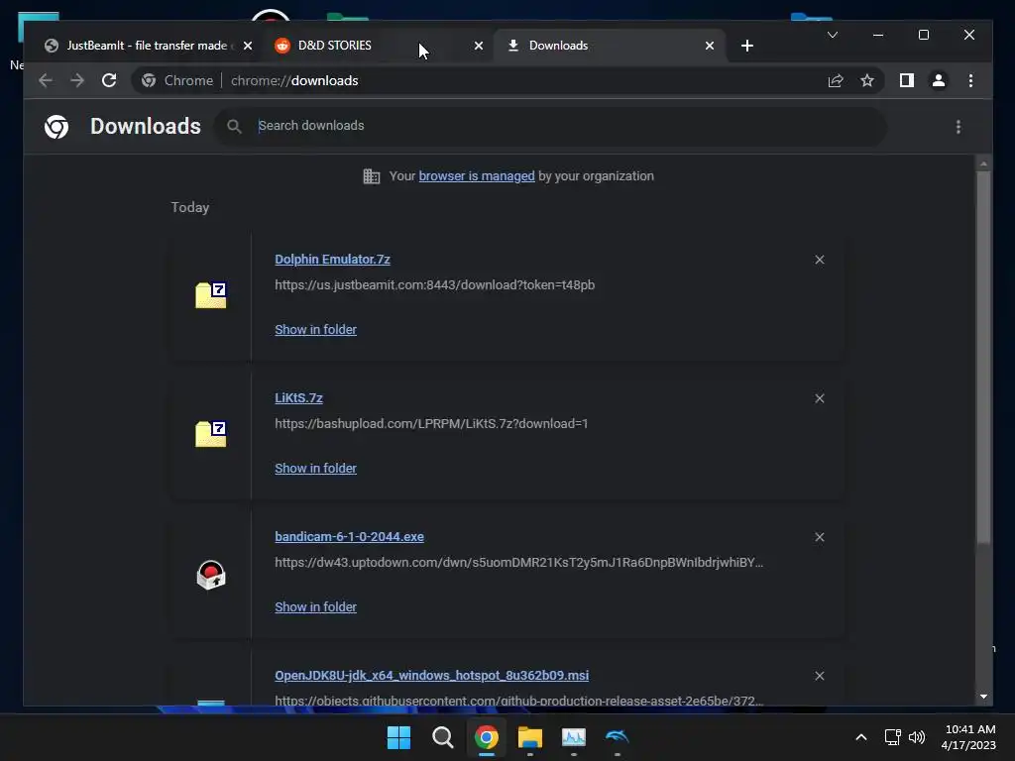1015x761 pixels.
Task: Open the browser is managed link
Action: pos(477,176)
